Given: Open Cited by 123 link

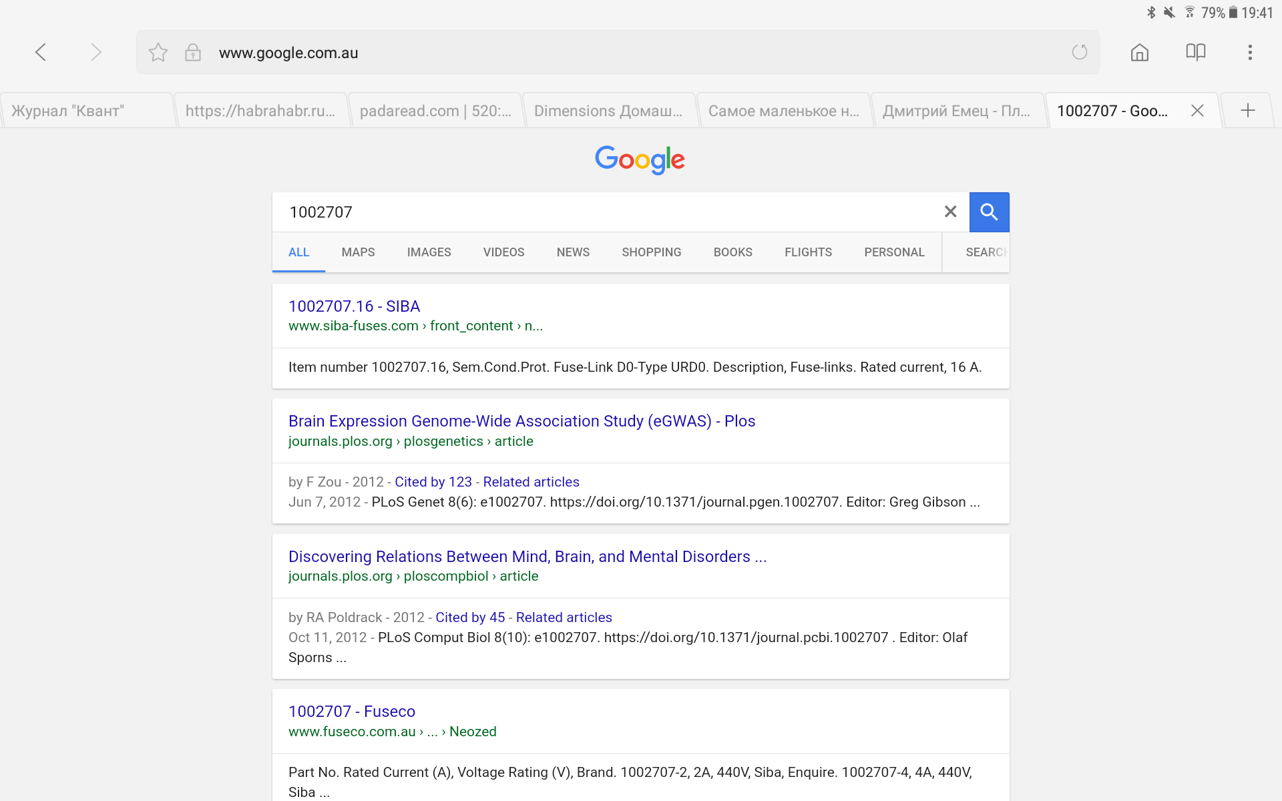Looking at the screenshot, I should (x=433, y=482).
